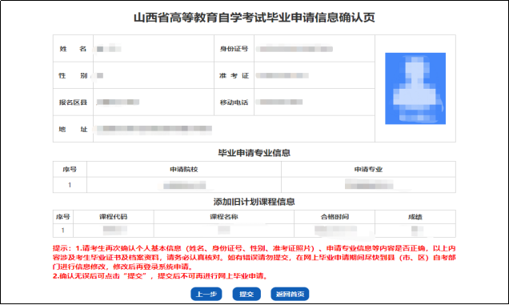Click the blurred name value
This screenshot has width=509, height=305.
109,49
